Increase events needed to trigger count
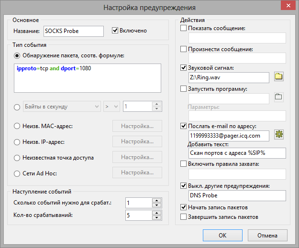This screenshot has height=248, width=299. point(157,201)
